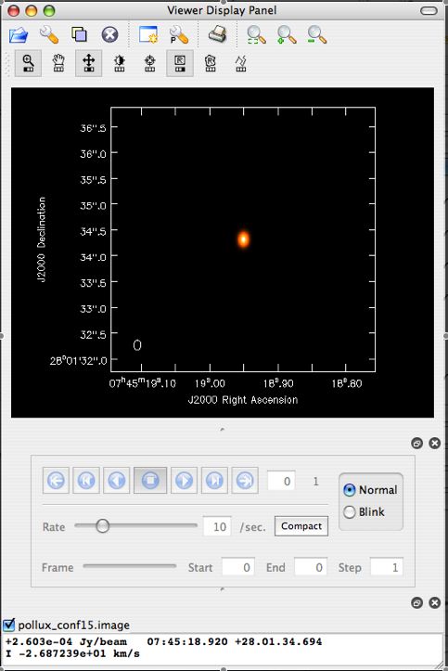This screenshot has width=448, height=671.
Task: Click the Step input field
Action: click(387, 567)
